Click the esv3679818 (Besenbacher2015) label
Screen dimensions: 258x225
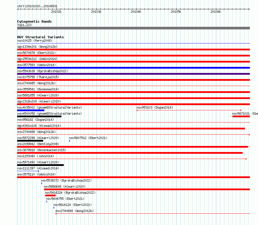[x=42, y=150]
